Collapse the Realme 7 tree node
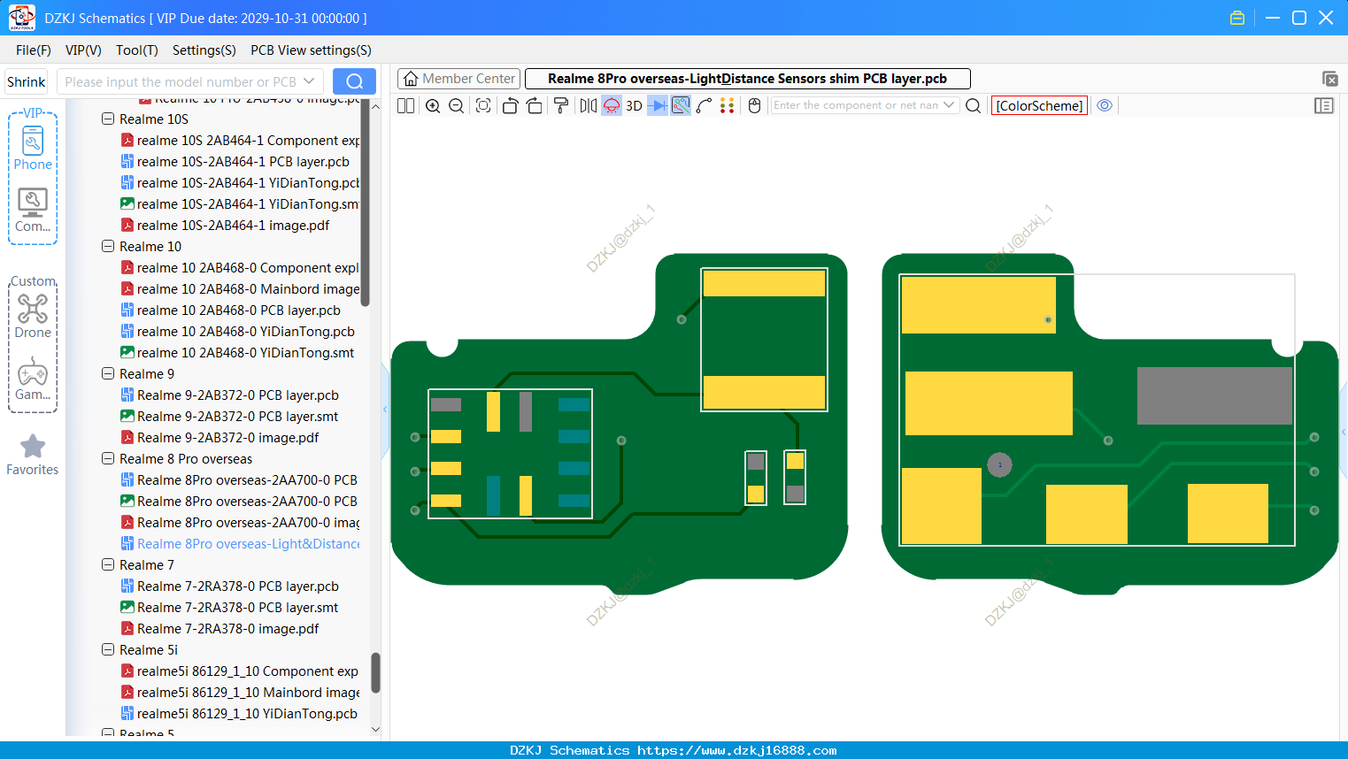This screenshot has height=759, width=1348. pos(108,564)
